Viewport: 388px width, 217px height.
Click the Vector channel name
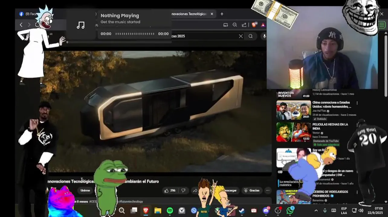pyautogui.click(x=316, y=133)
